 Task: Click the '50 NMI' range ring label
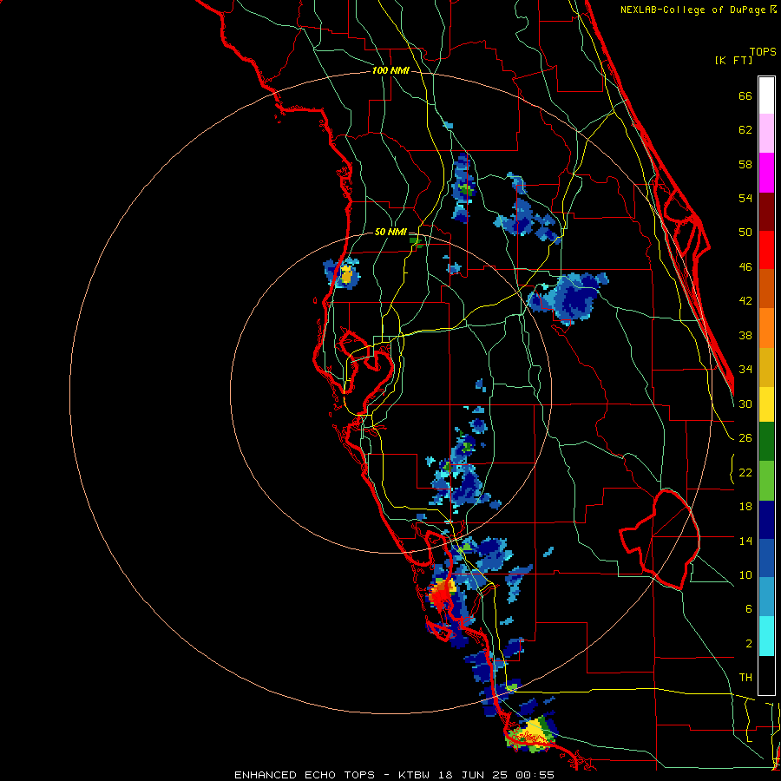tap(390, 232)
